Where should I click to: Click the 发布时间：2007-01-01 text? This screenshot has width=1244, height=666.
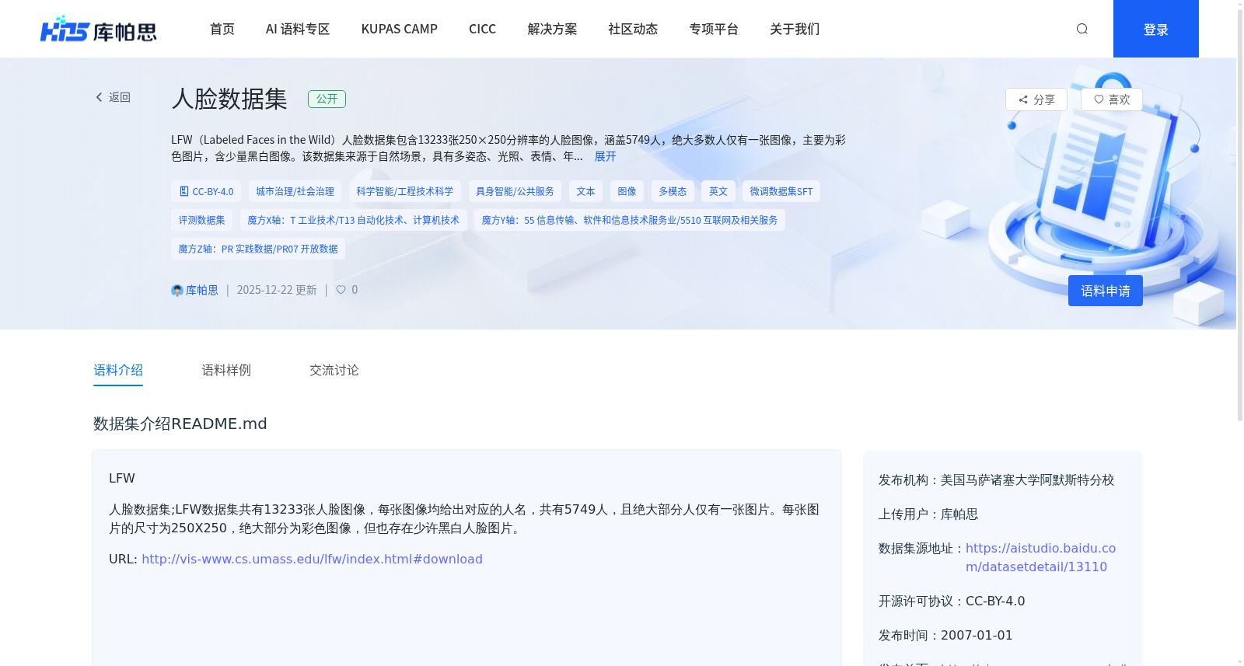[x=945, y=635]
